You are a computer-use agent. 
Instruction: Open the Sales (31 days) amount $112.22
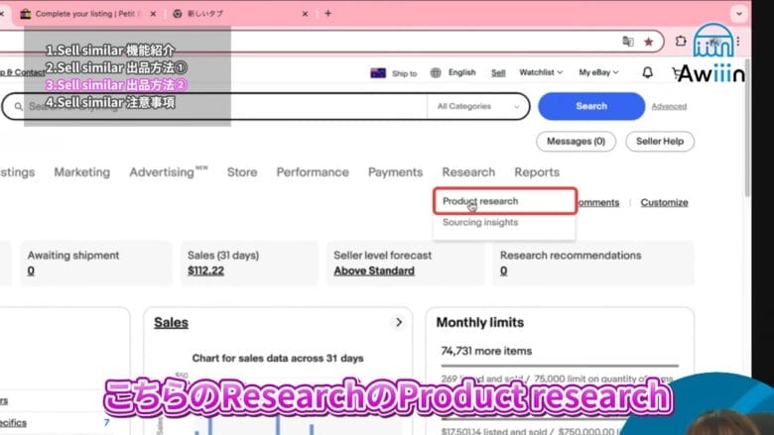click(x=205, y=271)
